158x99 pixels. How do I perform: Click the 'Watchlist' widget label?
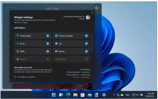[62, 59]
